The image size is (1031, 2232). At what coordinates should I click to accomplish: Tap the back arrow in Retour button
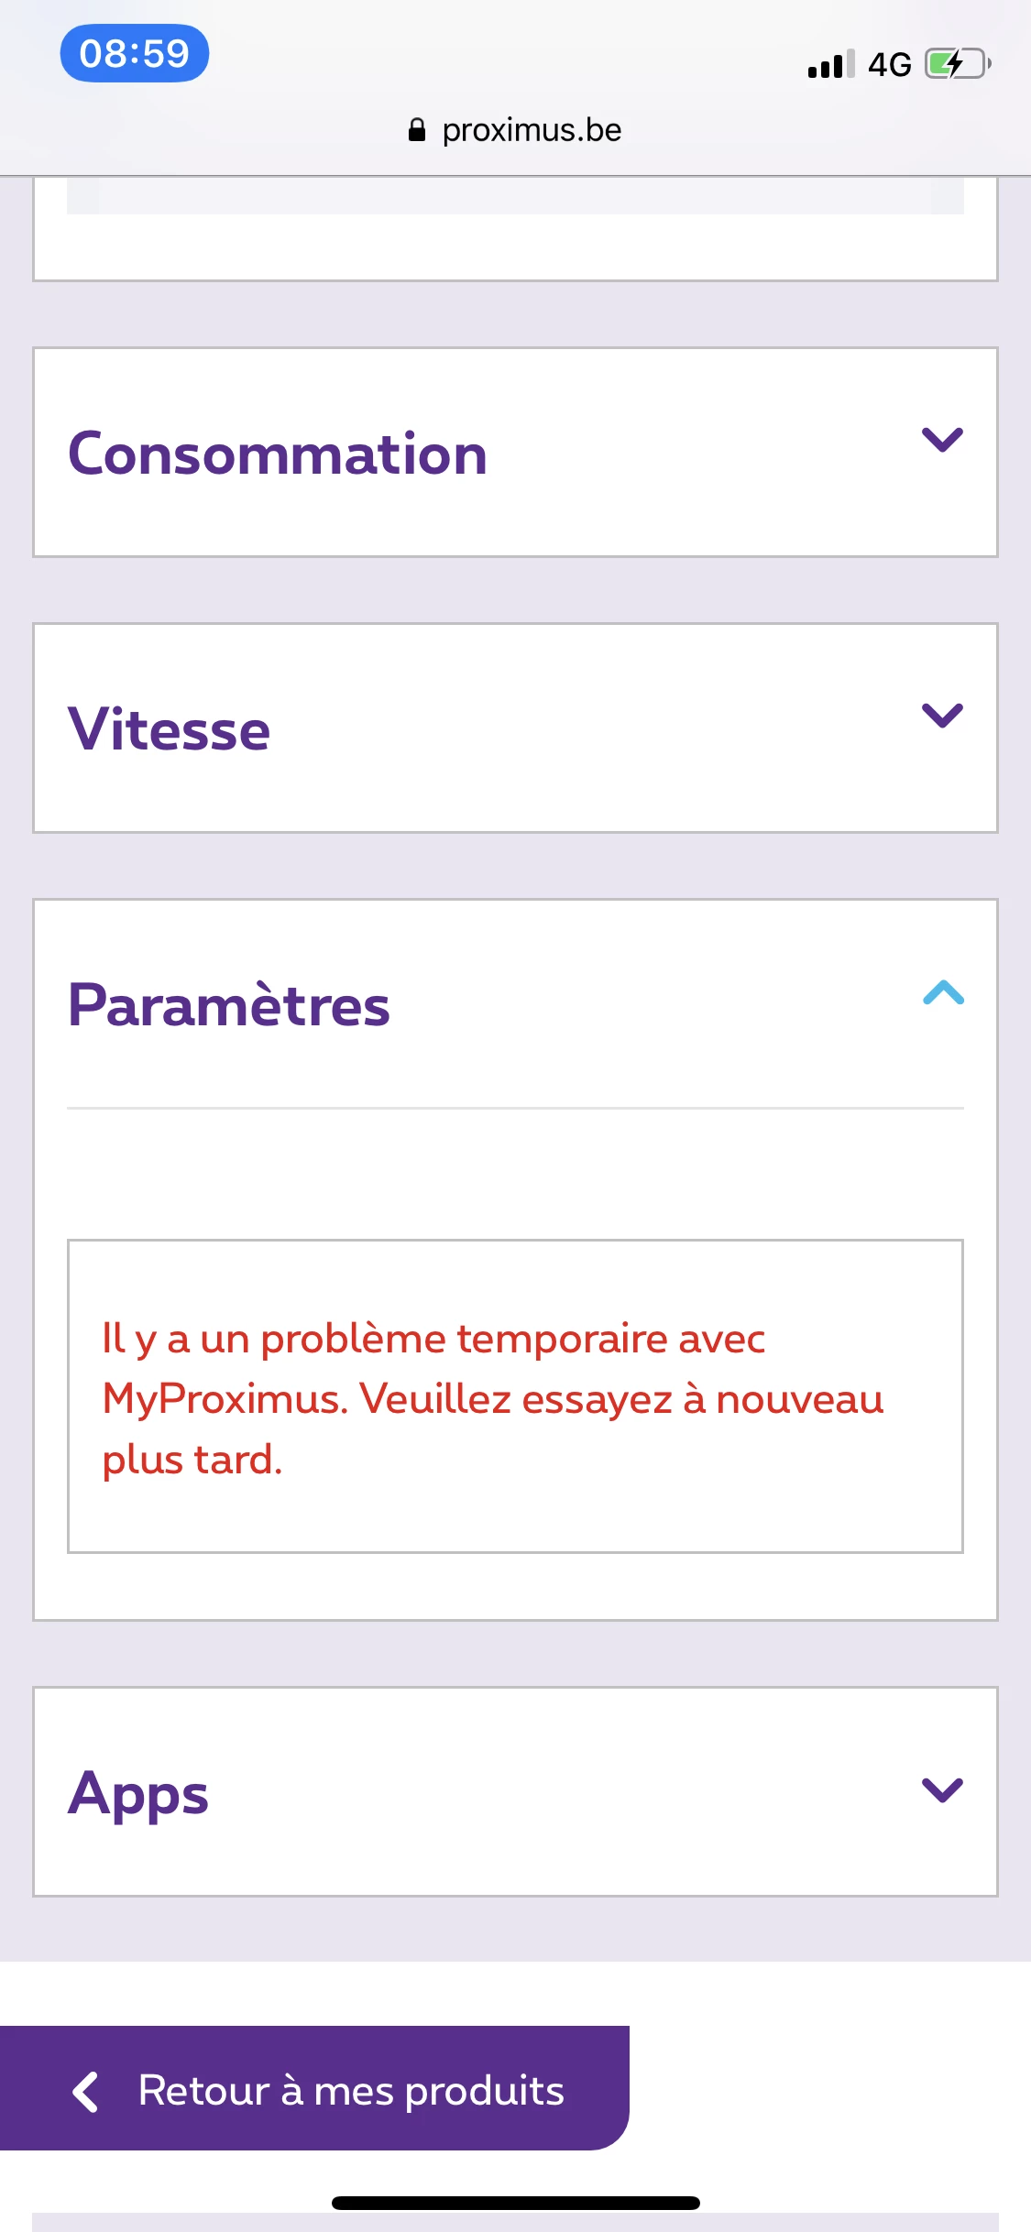click(x=85, y=2092)
